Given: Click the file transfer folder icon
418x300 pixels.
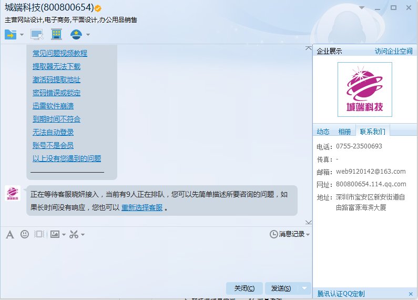Looking at the screenshot, I should (11, 34).
